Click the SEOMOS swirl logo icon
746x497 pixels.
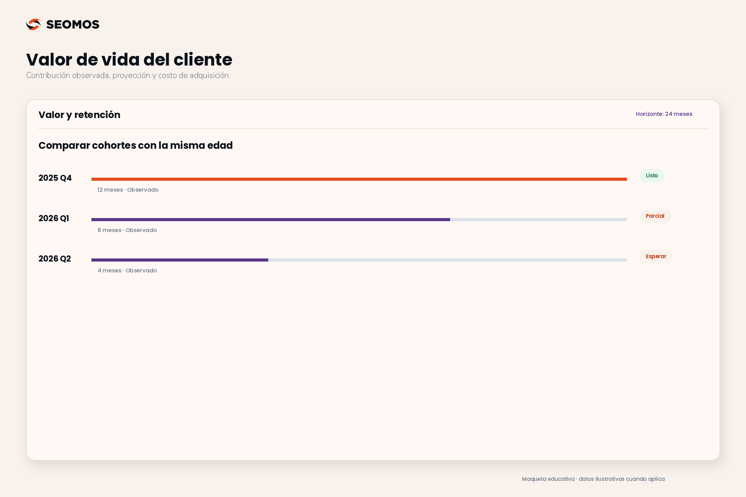pyautogui.click(x=34, y=25)
